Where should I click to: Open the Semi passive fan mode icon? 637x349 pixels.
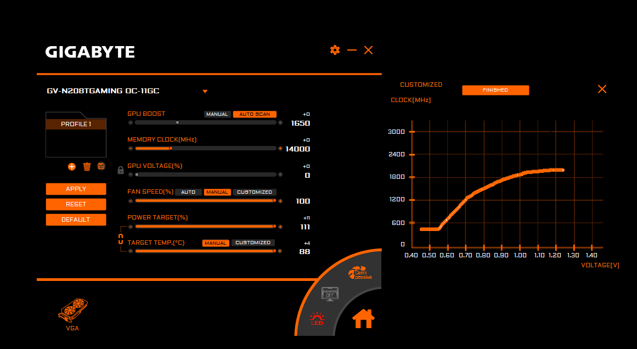[360, 273]
